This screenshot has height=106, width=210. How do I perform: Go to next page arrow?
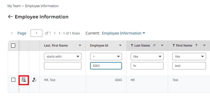pyautogui.click(x=55, y=33)
